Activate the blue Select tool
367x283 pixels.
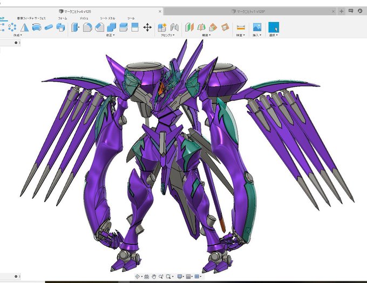[x=274, y=27]
